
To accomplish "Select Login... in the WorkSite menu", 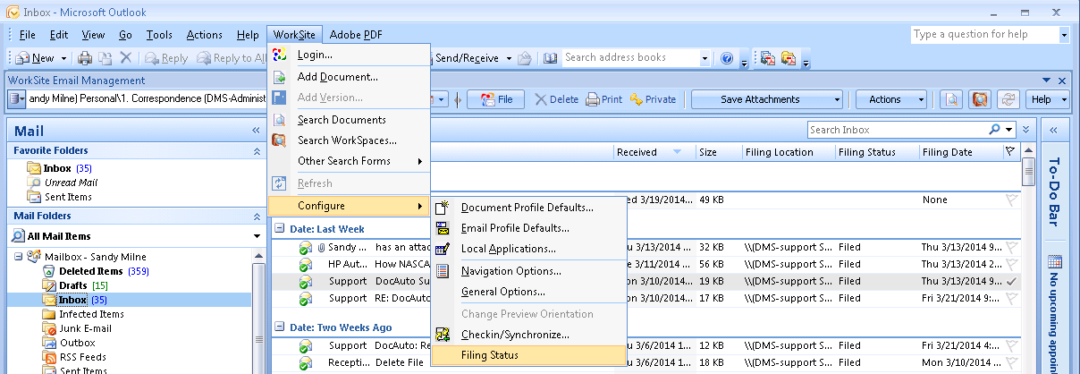I will [350, 55].
